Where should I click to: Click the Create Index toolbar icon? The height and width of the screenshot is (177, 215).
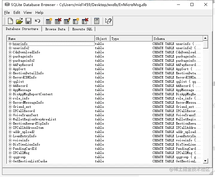pos(76,21)
